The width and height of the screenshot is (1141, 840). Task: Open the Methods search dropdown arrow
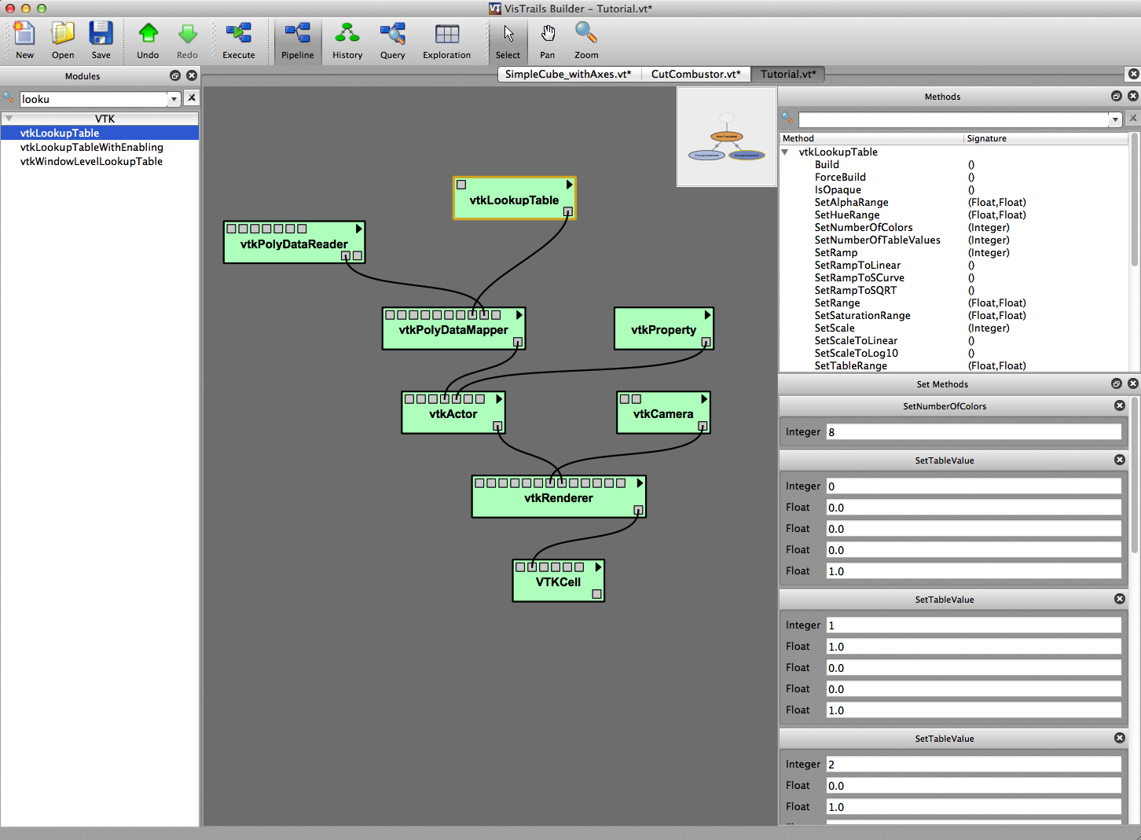pyautogui.click(x=1114, y=119)
